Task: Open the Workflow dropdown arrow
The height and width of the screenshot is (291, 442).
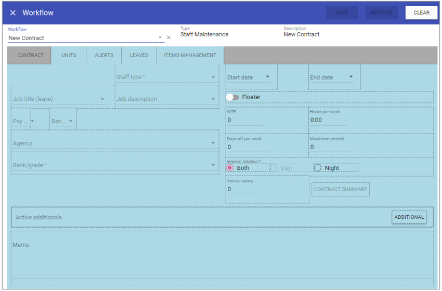Action: [x=160, y=38]
